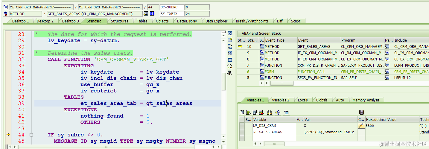Click the line number 44 field in the header
Image resolution: width=429 pixels, height=149 pixels.
pos(153,7)
